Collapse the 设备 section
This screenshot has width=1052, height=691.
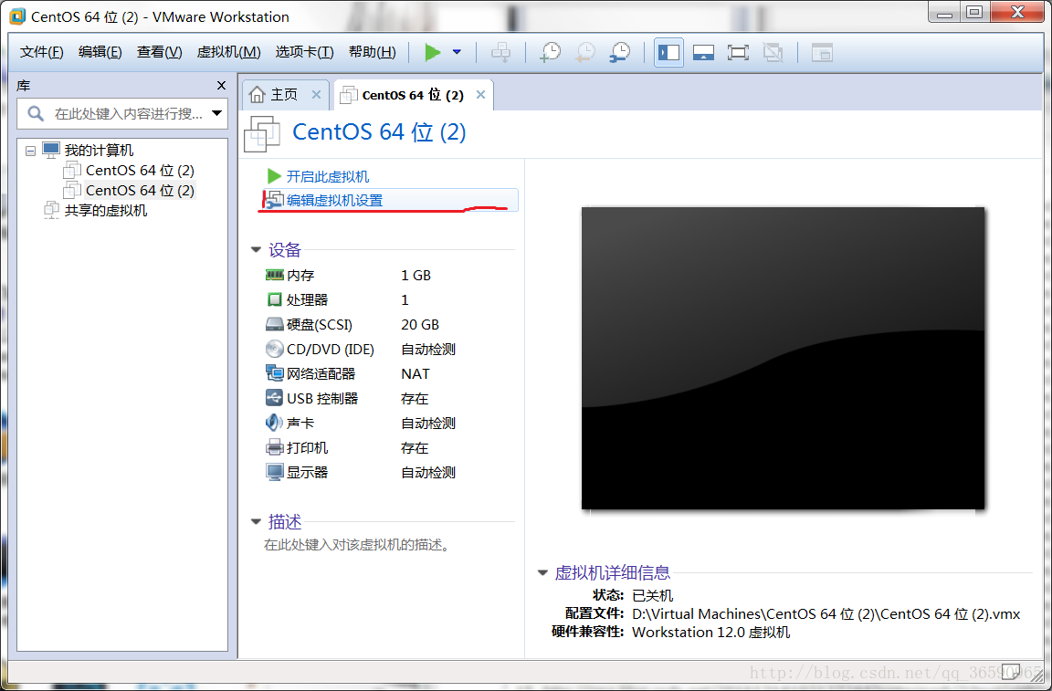click(x=256, y=250)
